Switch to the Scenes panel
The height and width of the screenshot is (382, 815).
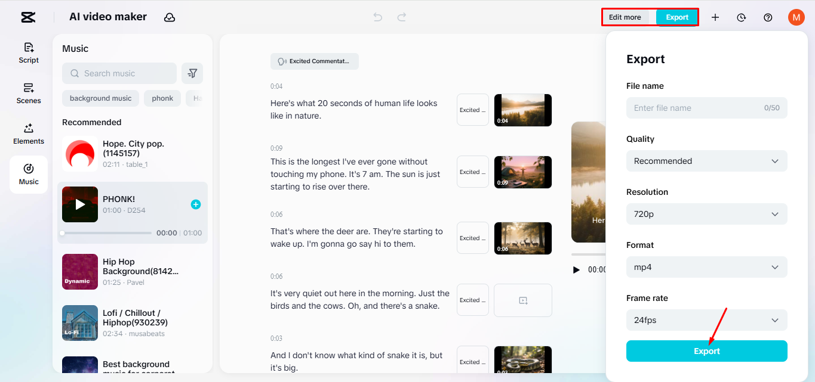[28, 94]
